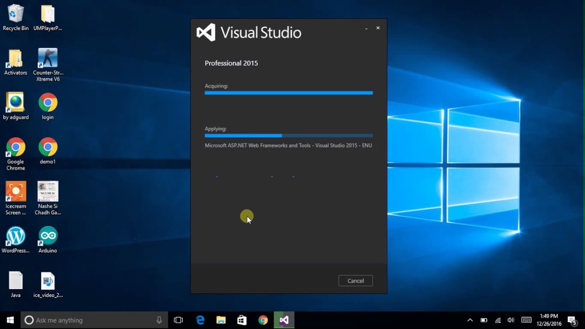Select the ice_video_2... file icon
Screen dimensions: 585x329
[x=48, y=285]
